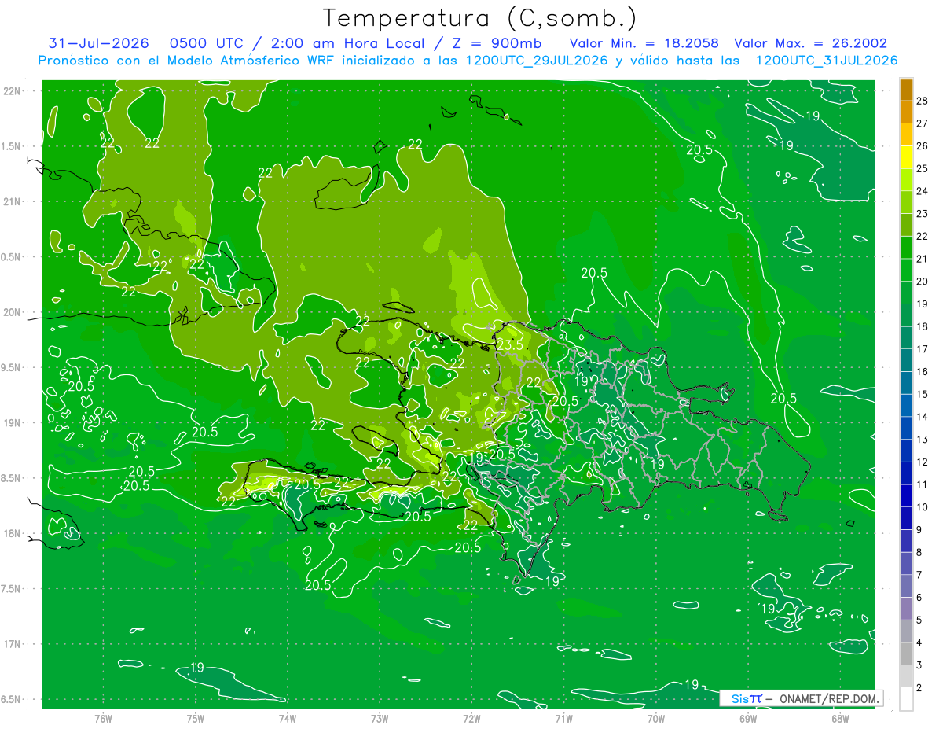Click the legend scale value "10"
The width and height of the screenshot is (943, 729).
(923, 507)
